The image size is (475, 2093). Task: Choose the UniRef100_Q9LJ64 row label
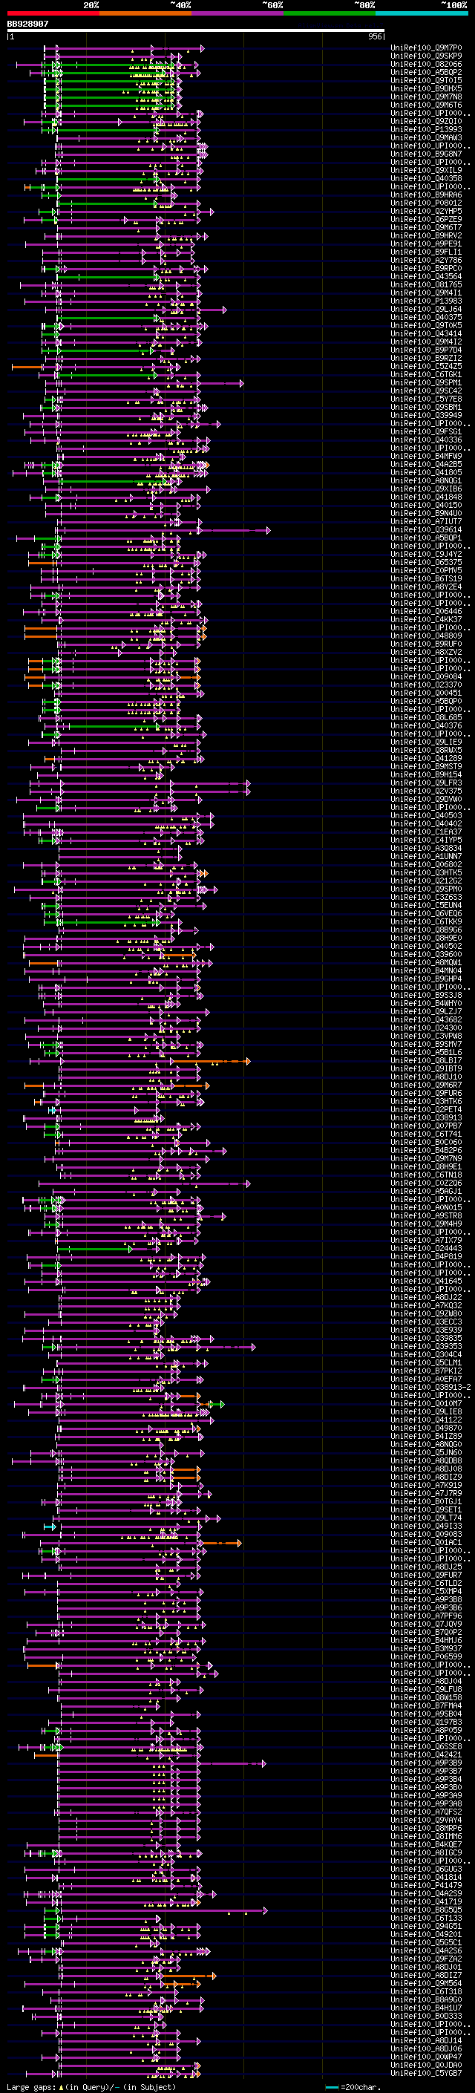426,309
